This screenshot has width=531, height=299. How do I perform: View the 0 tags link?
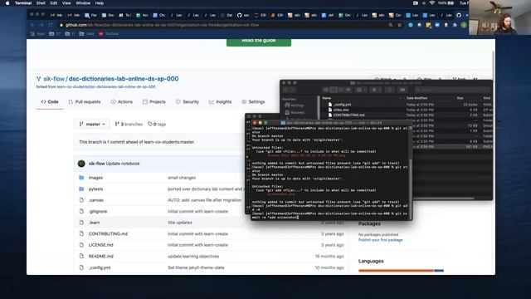(x=157, y=124)
